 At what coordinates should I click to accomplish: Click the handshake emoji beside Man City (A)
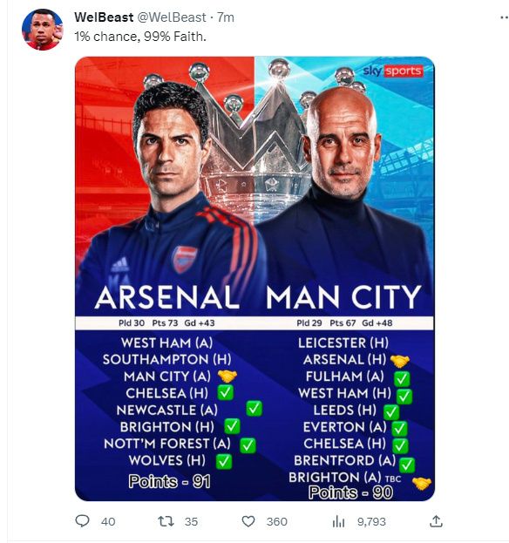[x=227, y=376]
